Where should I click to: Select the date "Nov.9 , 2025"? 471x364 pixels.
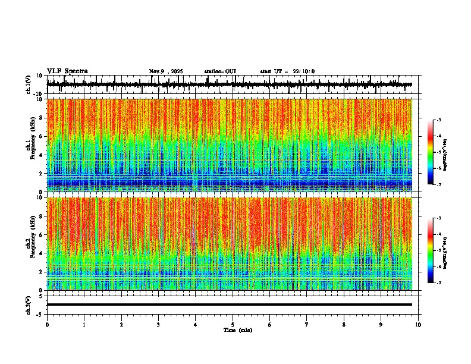166,71
